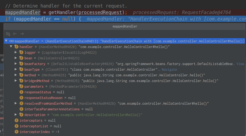
Task: Click the glasses watch icon beside mappedHandler
Action: pos(12,41)
